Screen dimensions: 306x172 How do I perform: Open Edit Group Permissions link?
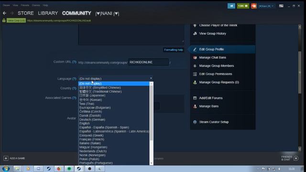(x=216, y=74)
